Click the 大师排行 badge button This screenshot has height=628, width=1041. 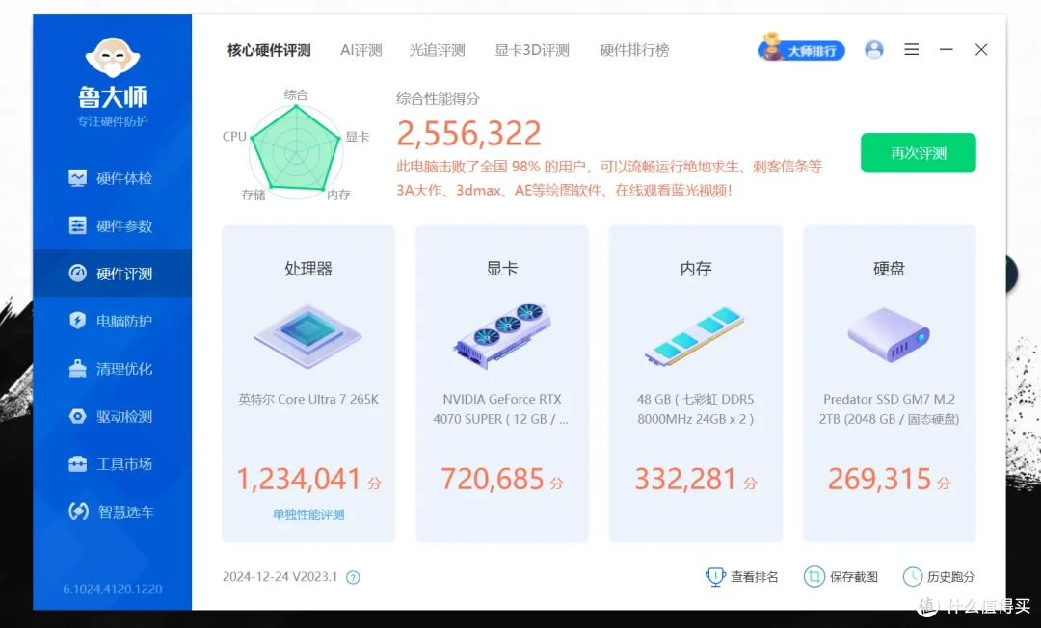801,48
